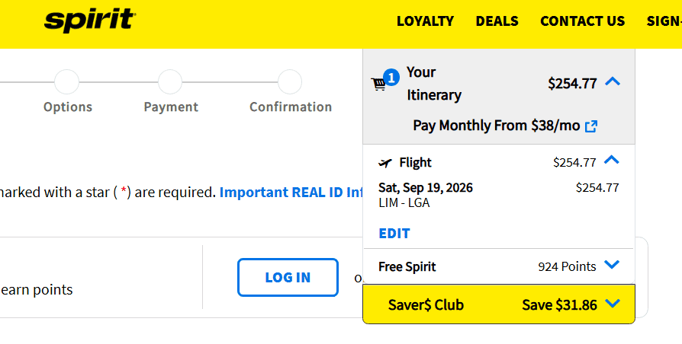The image size is (682, 344).
Task: Click the LOG IN button
Action: pyautogui.click(x=288, y=277)
